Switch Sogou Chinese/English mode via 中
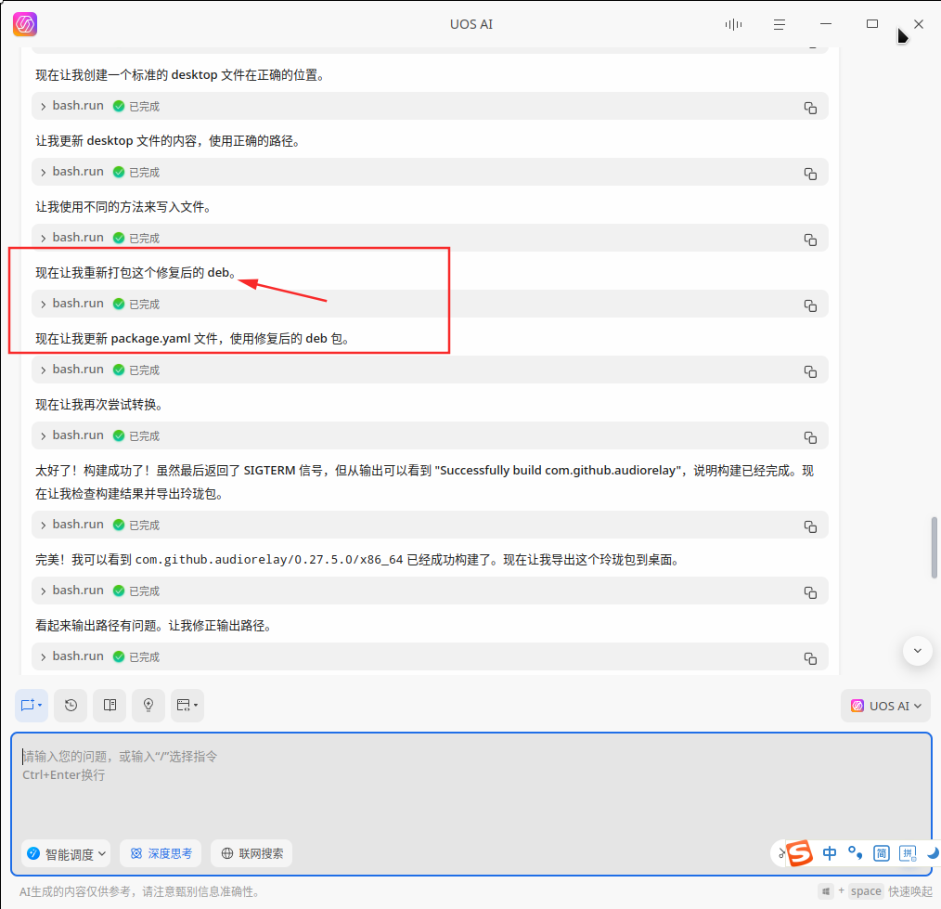 830,853
